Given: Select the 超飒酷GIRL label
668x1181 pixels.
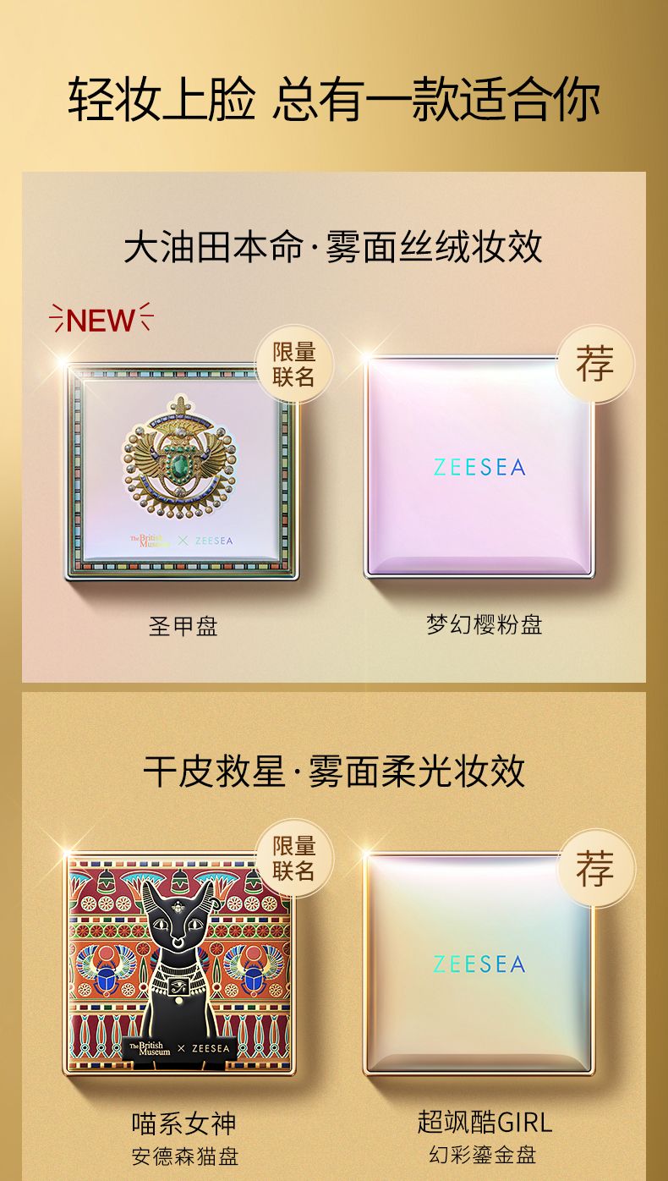Looking at the screenshot, I should 485,1122.
